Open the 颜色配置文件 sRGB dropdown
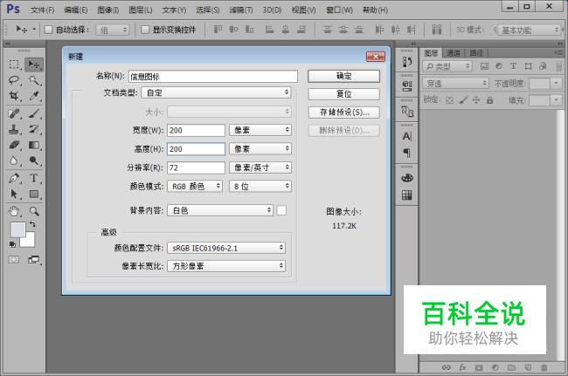Viewport: 568px width, 376px height. point(226,248)
